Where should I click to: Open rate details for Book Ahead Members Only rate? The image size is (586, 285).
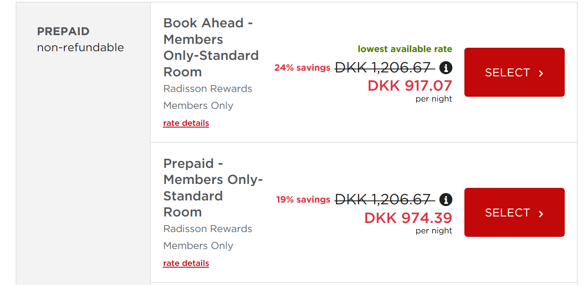(x=186, y=123)
